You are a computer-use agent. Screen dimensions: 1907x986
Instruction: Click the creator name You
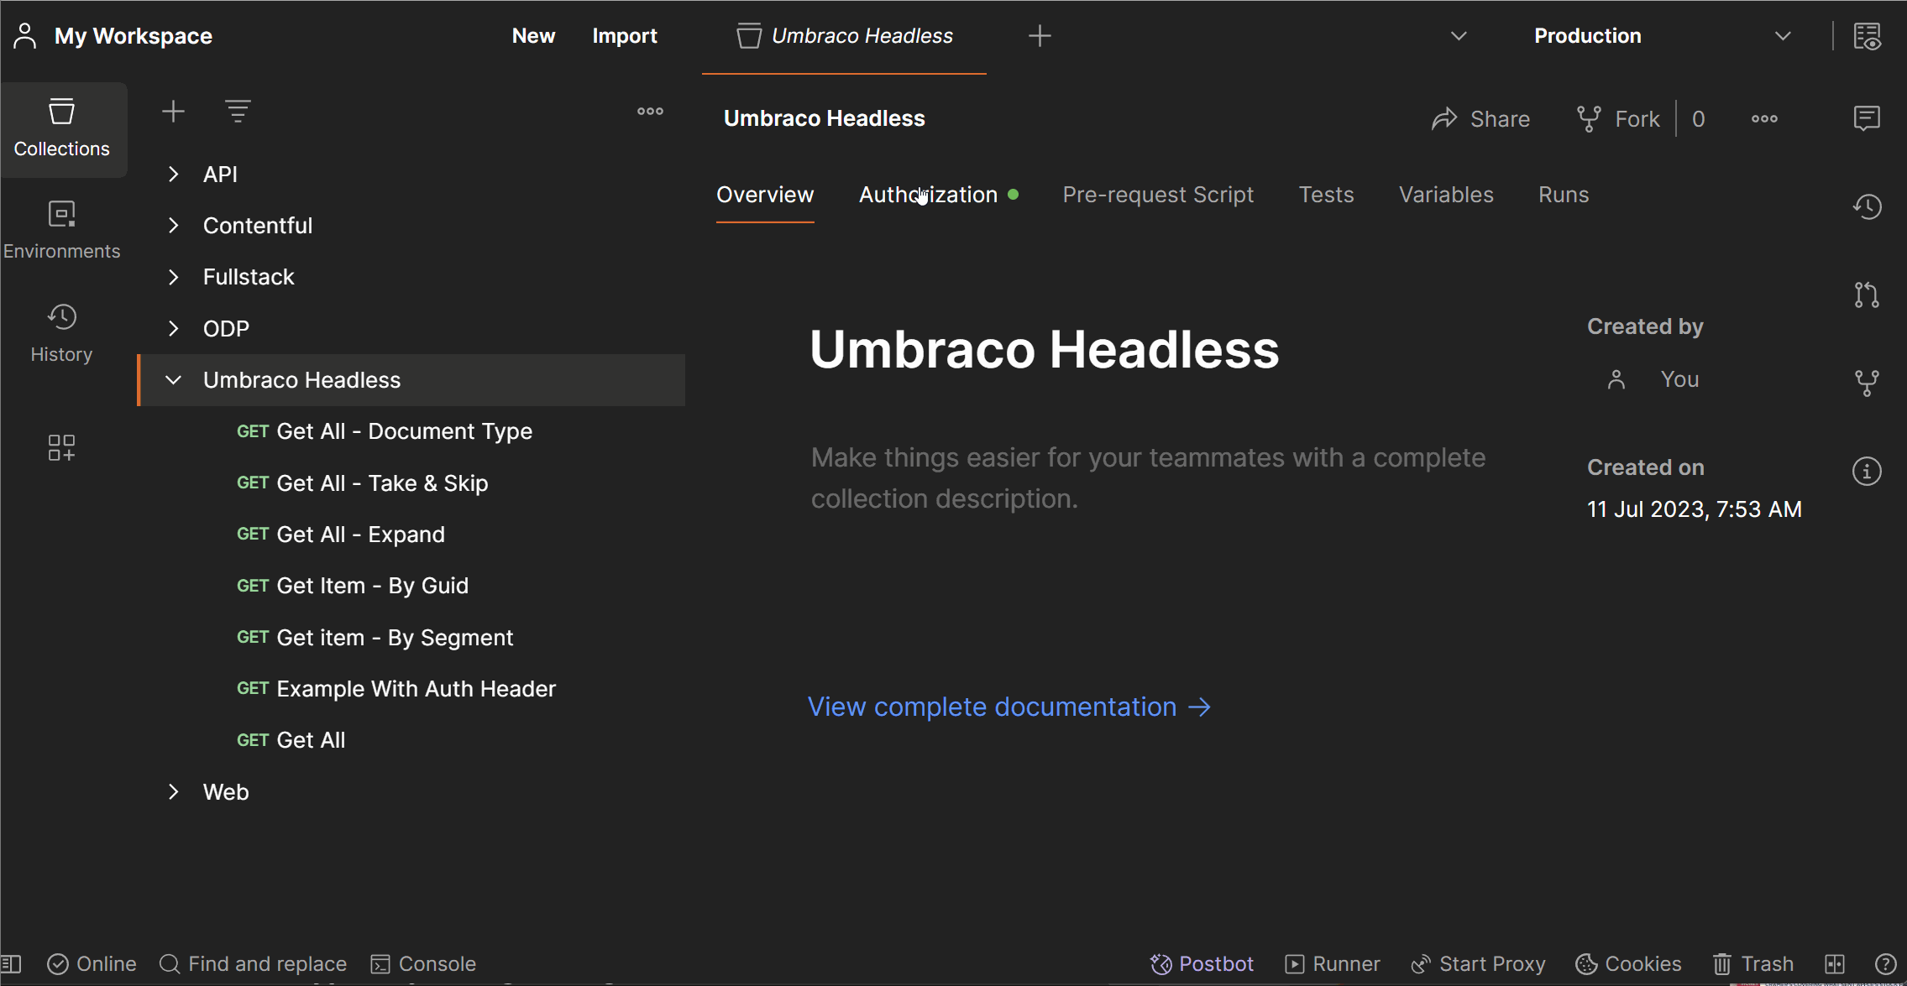[x=1679, y=379]
